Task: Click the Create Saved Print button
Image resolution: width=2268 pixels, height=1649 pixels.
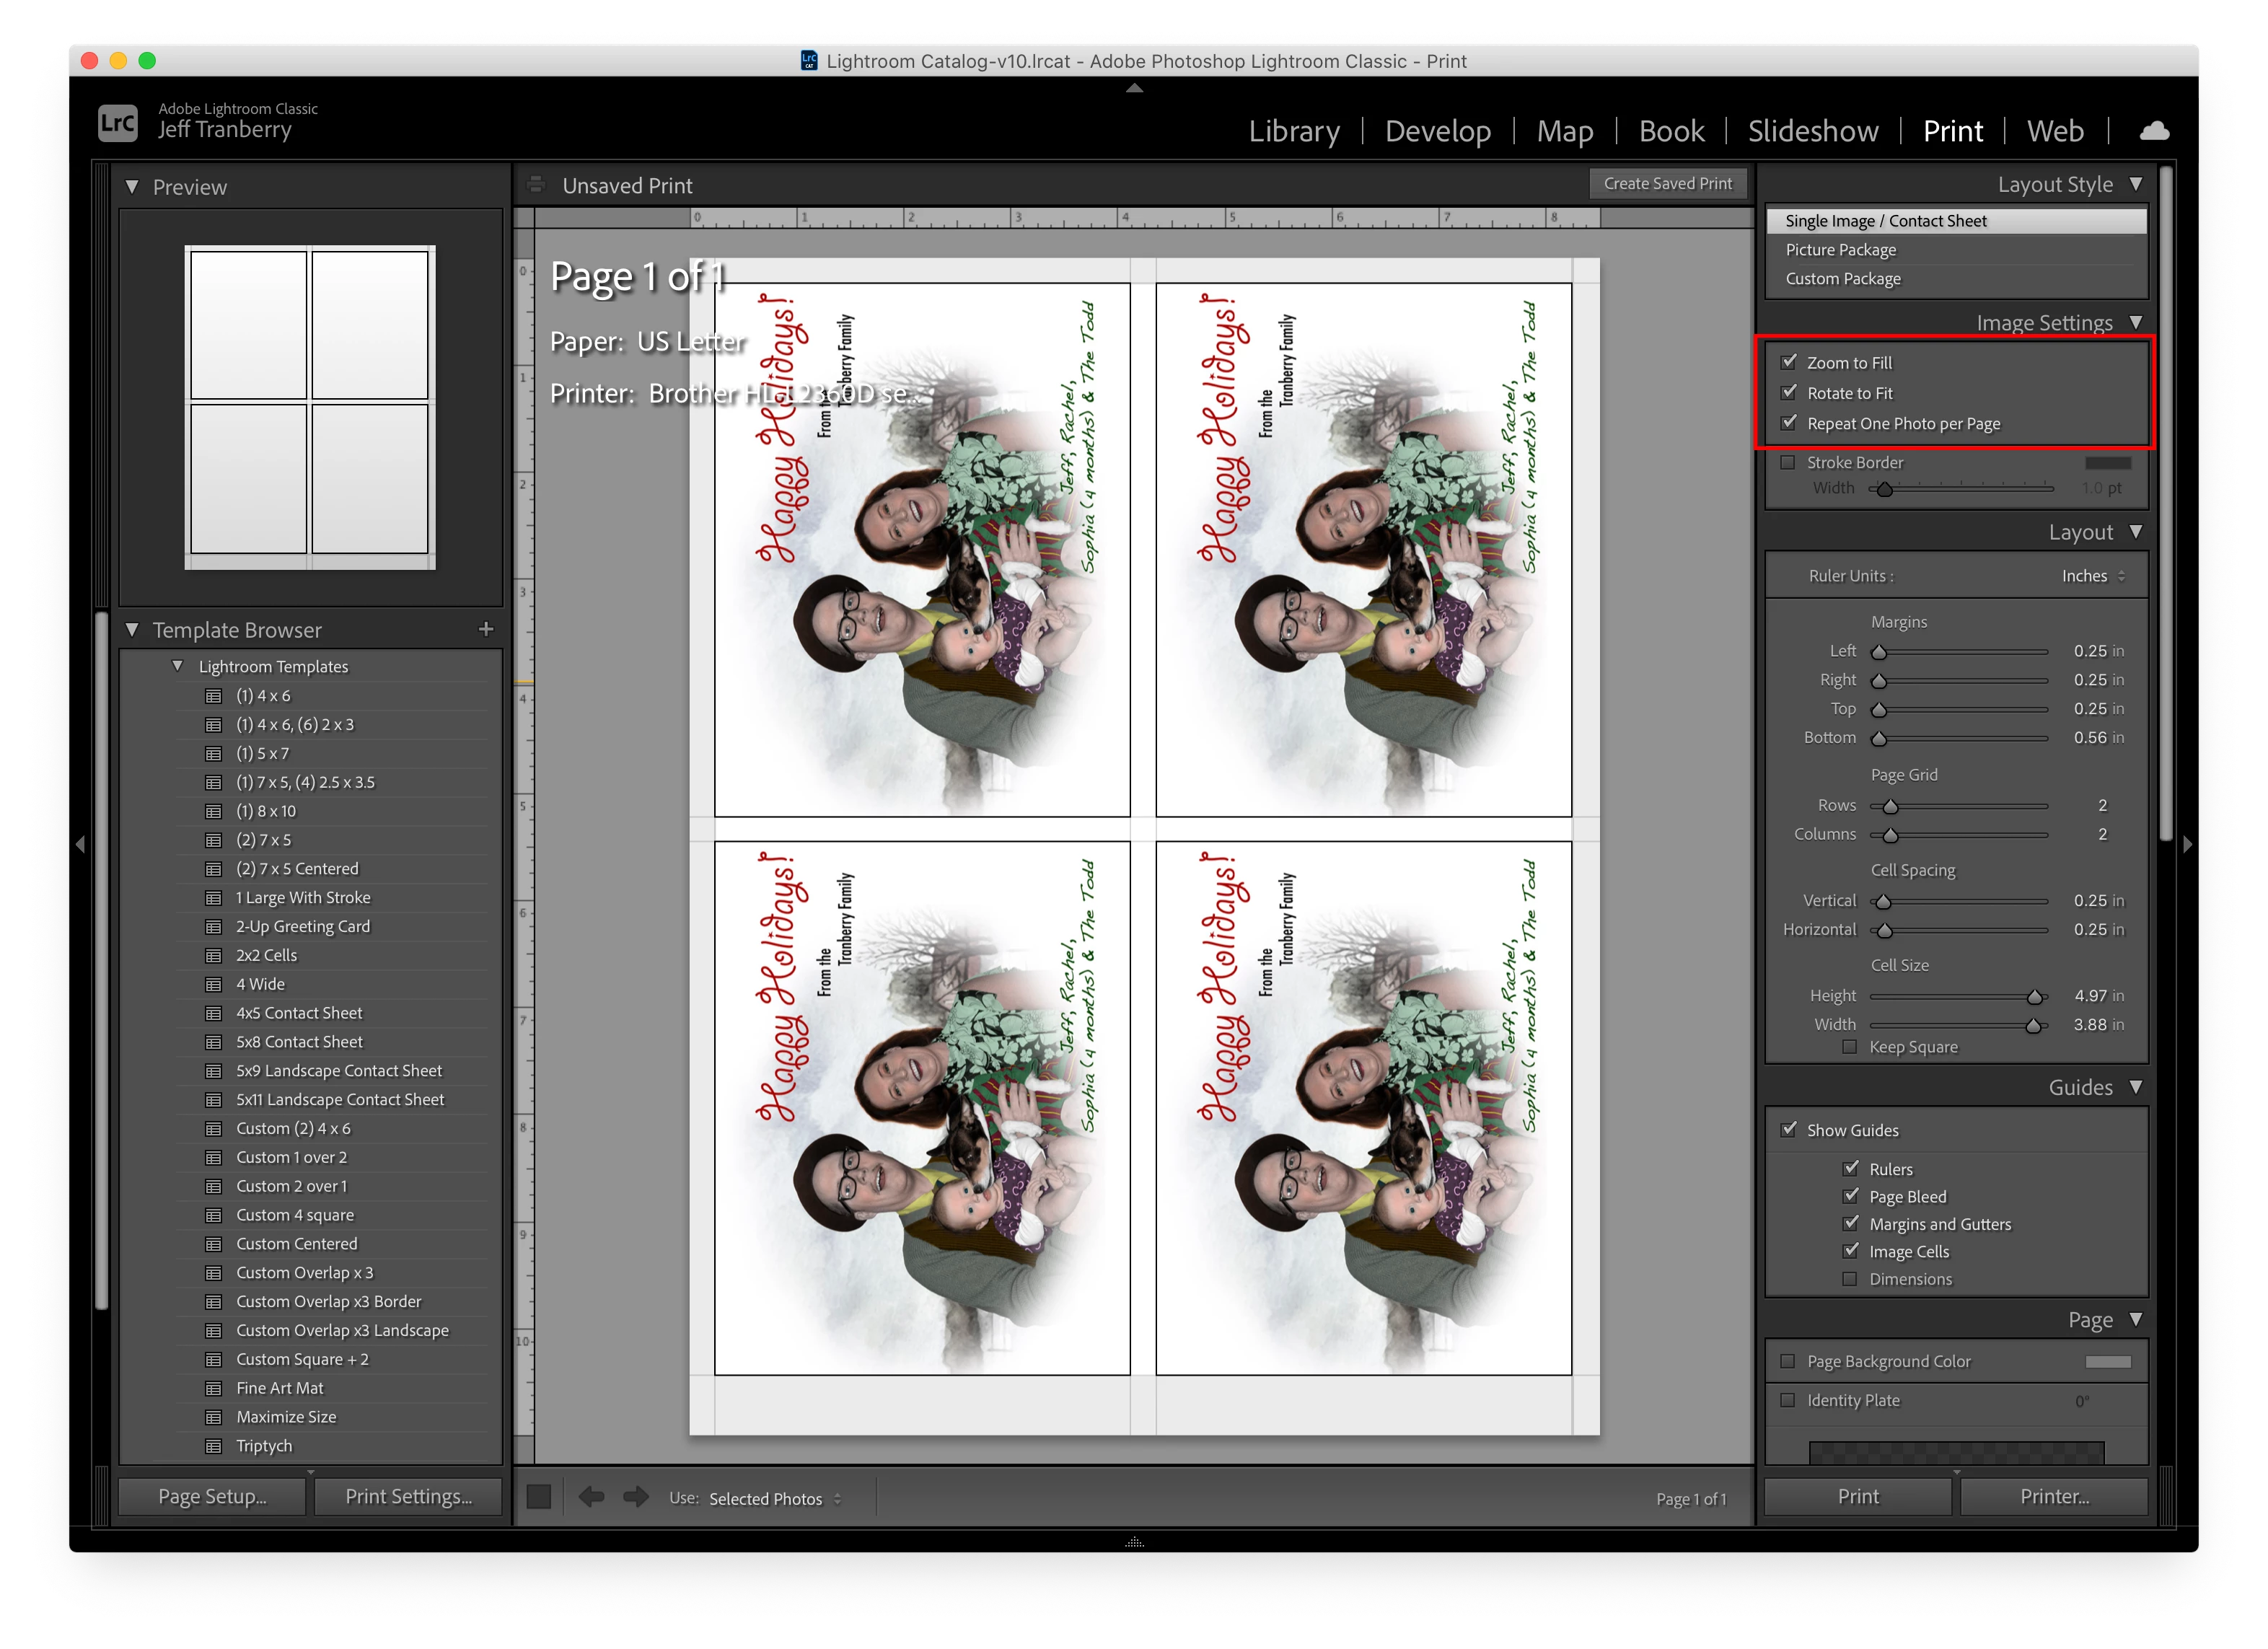Action: [x=1667, y=184]
